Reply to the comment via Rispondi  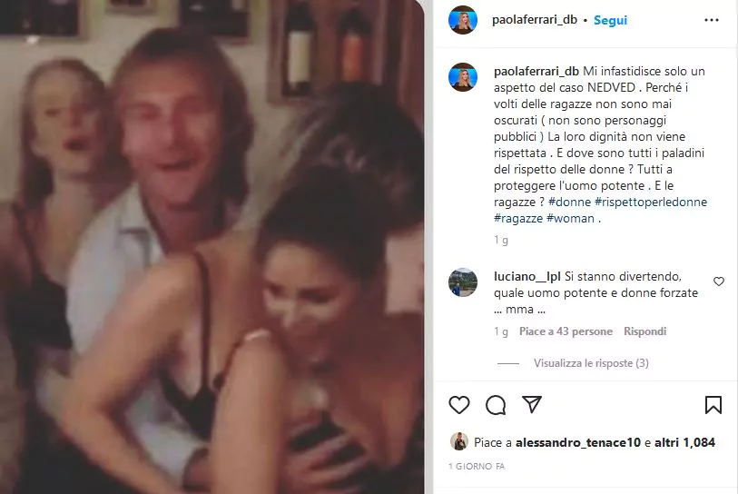(645, 331)
